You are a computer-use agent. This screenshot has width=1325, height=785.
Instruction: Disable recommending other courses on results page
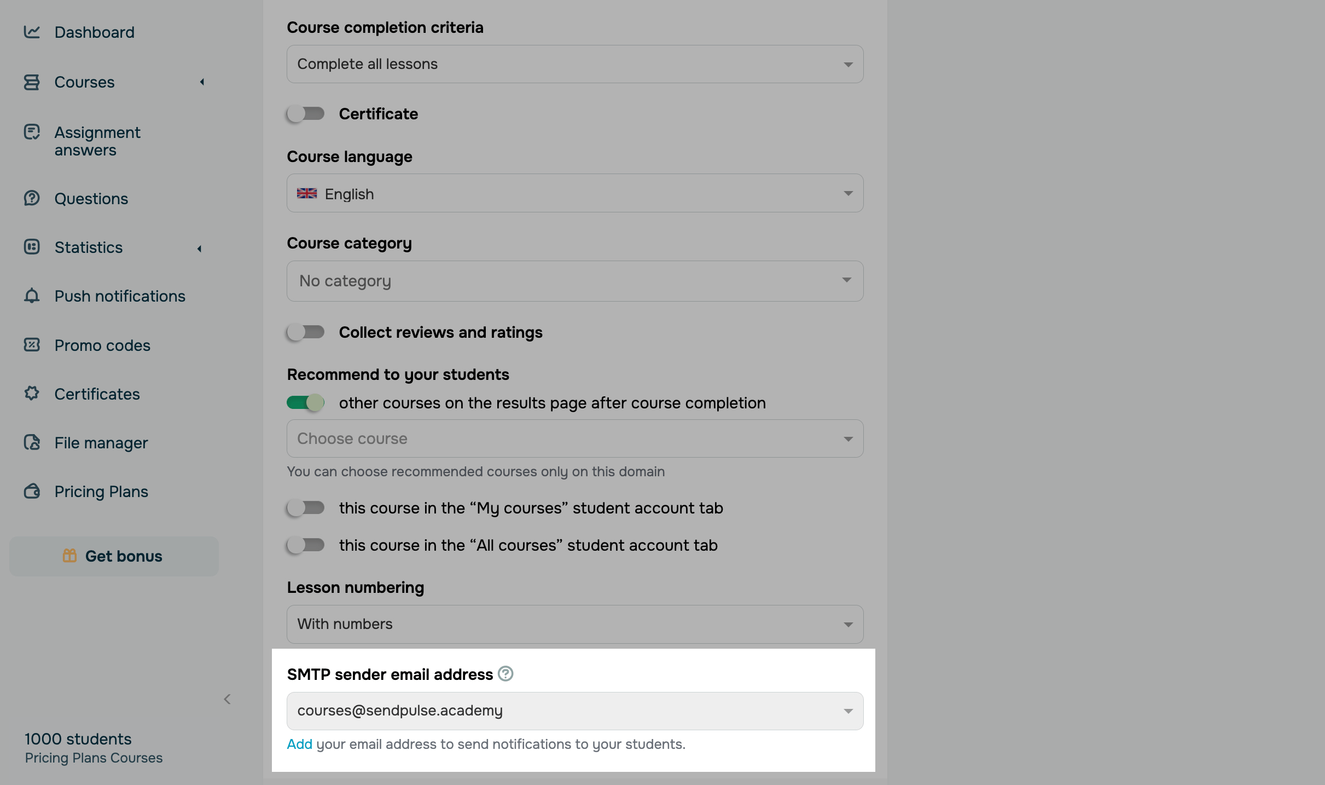(306, 403)
